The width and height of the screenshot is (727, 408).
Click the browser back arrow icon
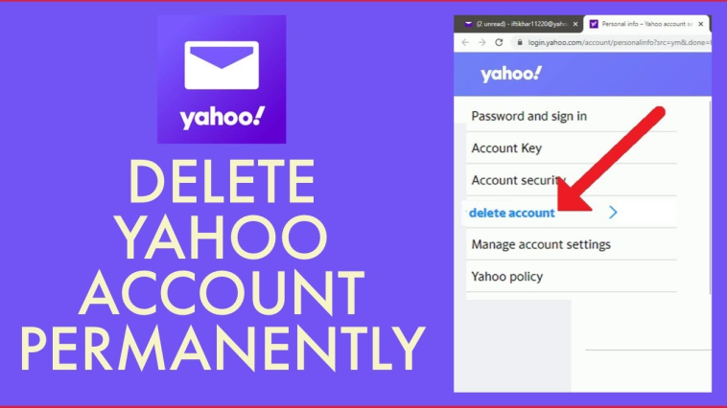tap(465, 42)
